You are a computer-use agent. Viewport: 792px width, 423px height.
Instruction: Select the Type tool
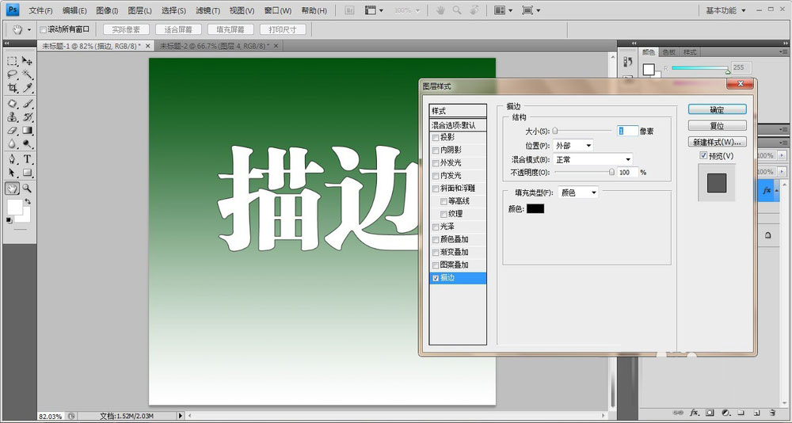click(27, 160)
